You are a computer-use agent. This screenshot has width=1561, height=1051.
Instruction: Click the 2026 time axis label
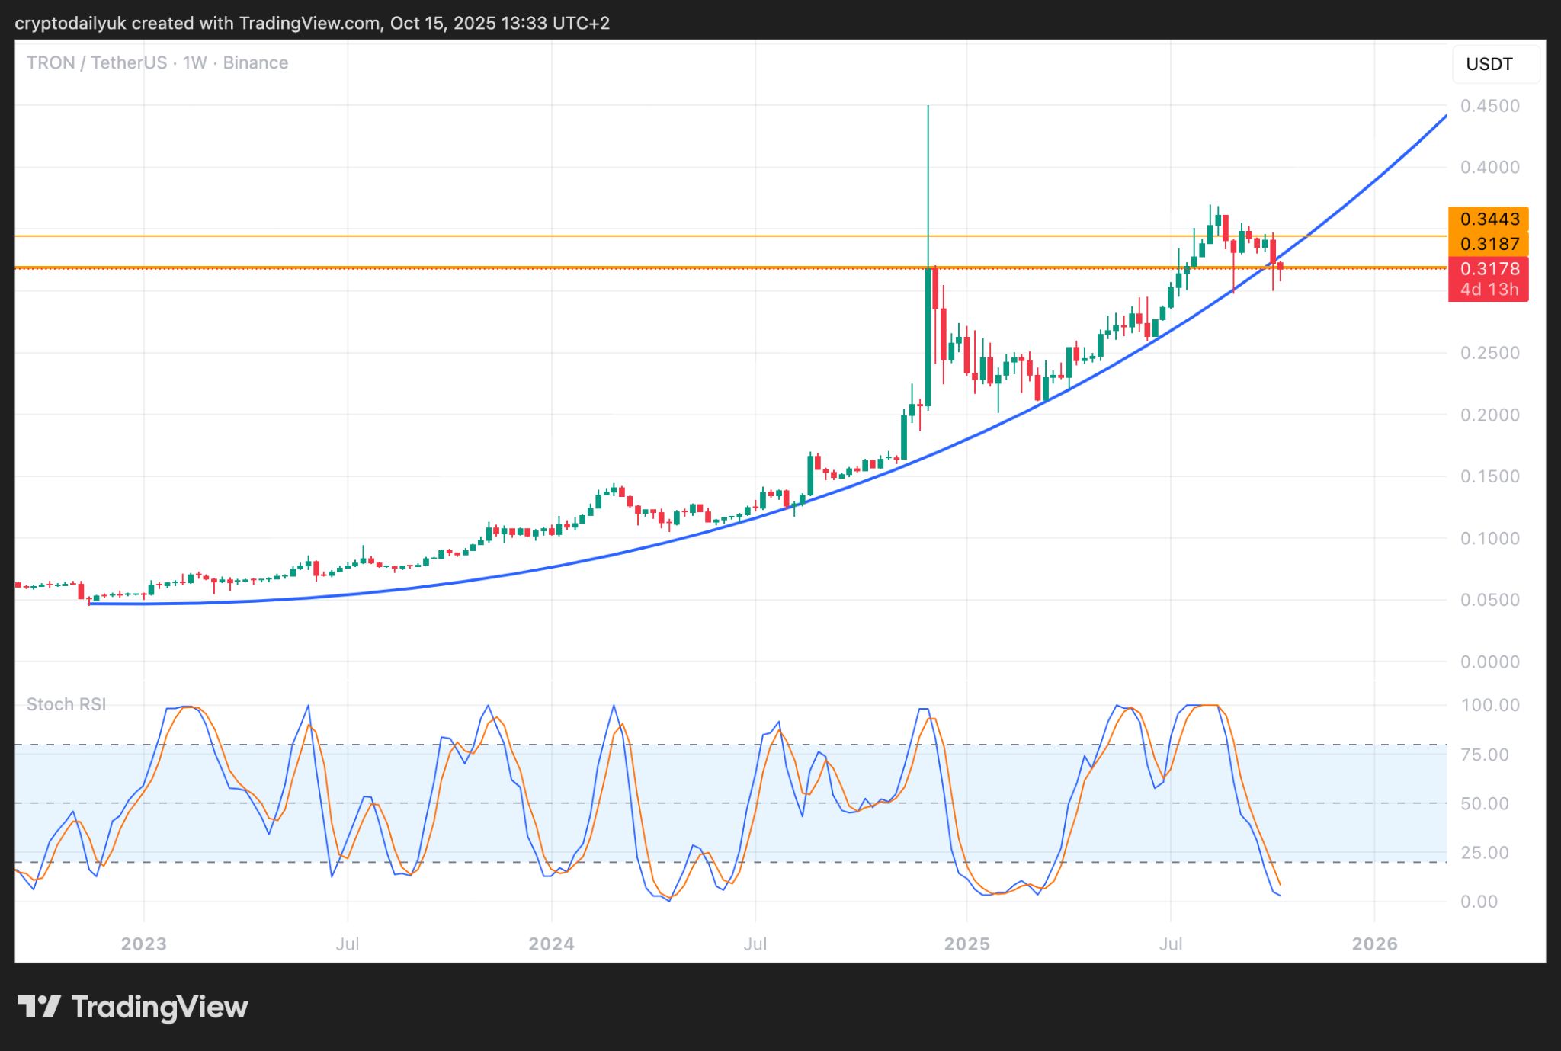pos(1374,944)
